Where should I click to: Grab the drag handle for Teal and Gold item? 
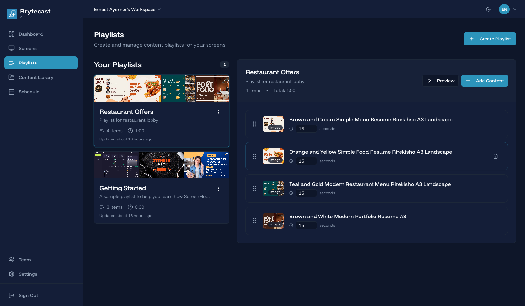(254, 189)
